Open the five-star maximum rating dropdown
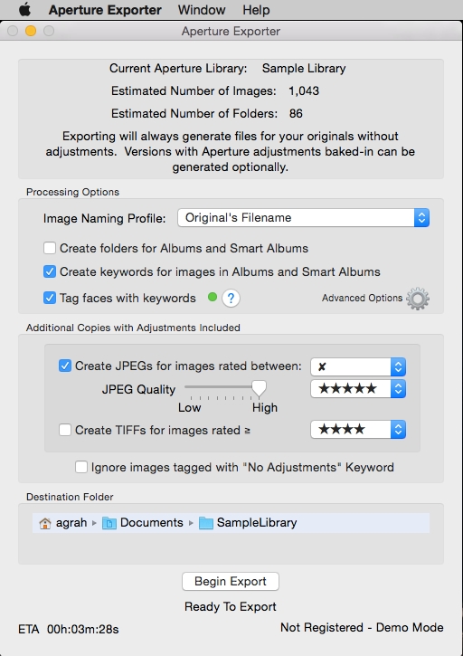 click(x=358, y=389)
